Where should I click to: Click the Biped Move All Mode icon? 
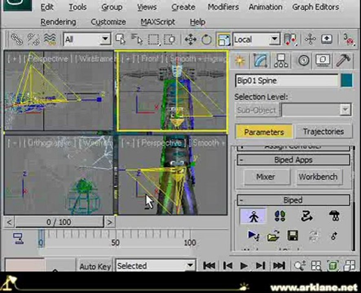334,236
